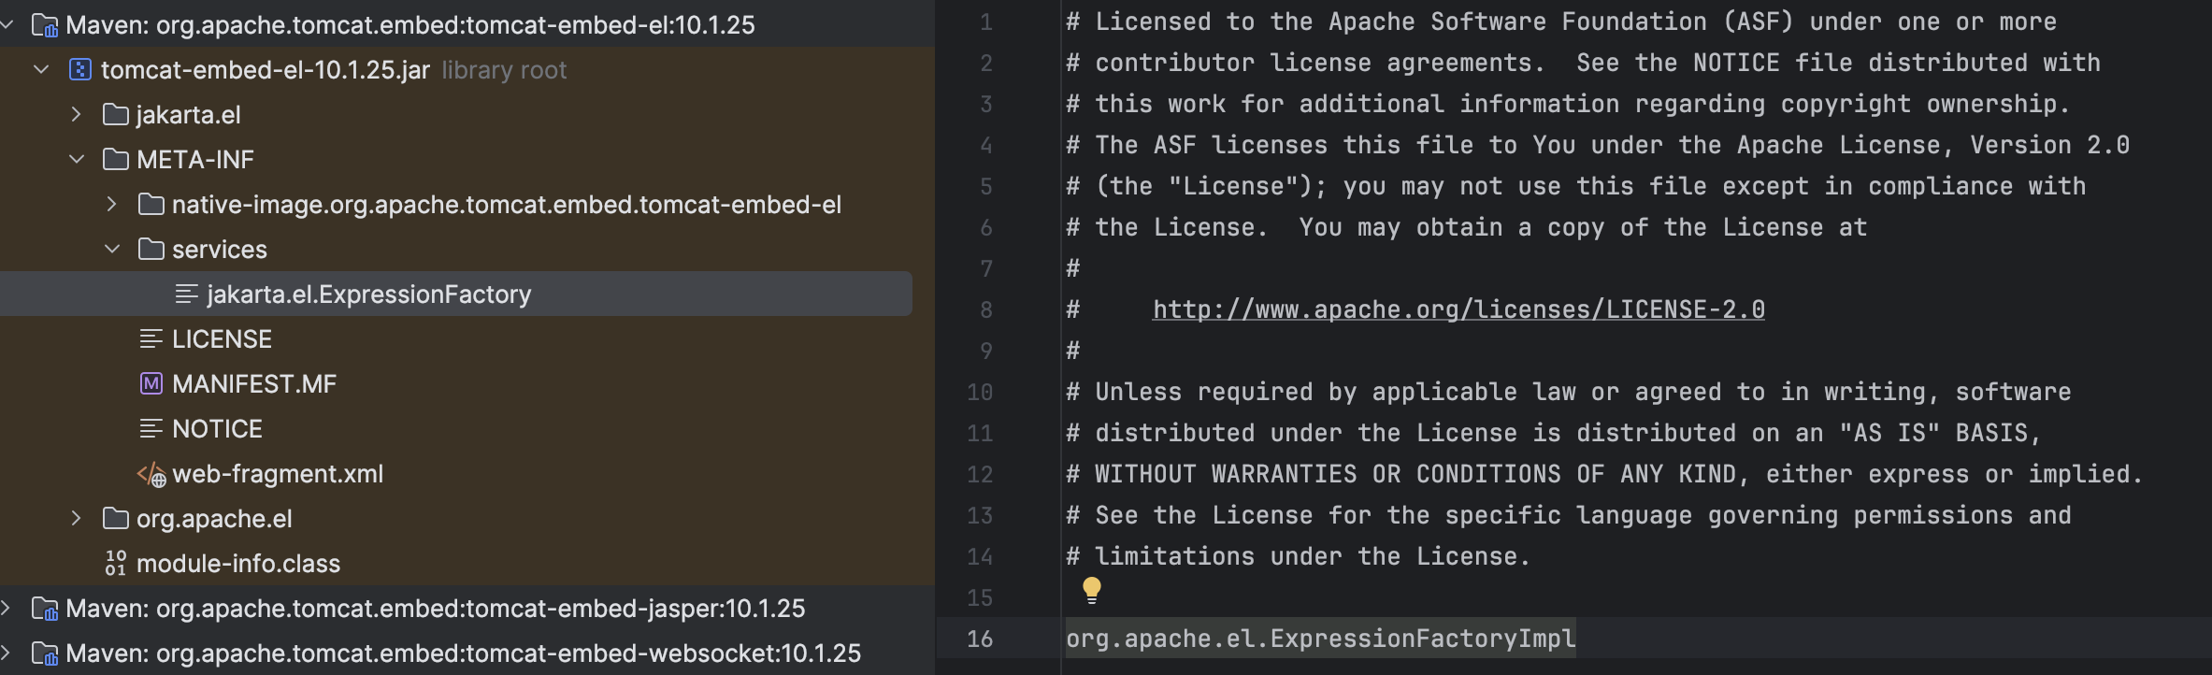
Task: Click the tomcat-embed-jasper Maven library icon
Action: click(x=45, y=610)
